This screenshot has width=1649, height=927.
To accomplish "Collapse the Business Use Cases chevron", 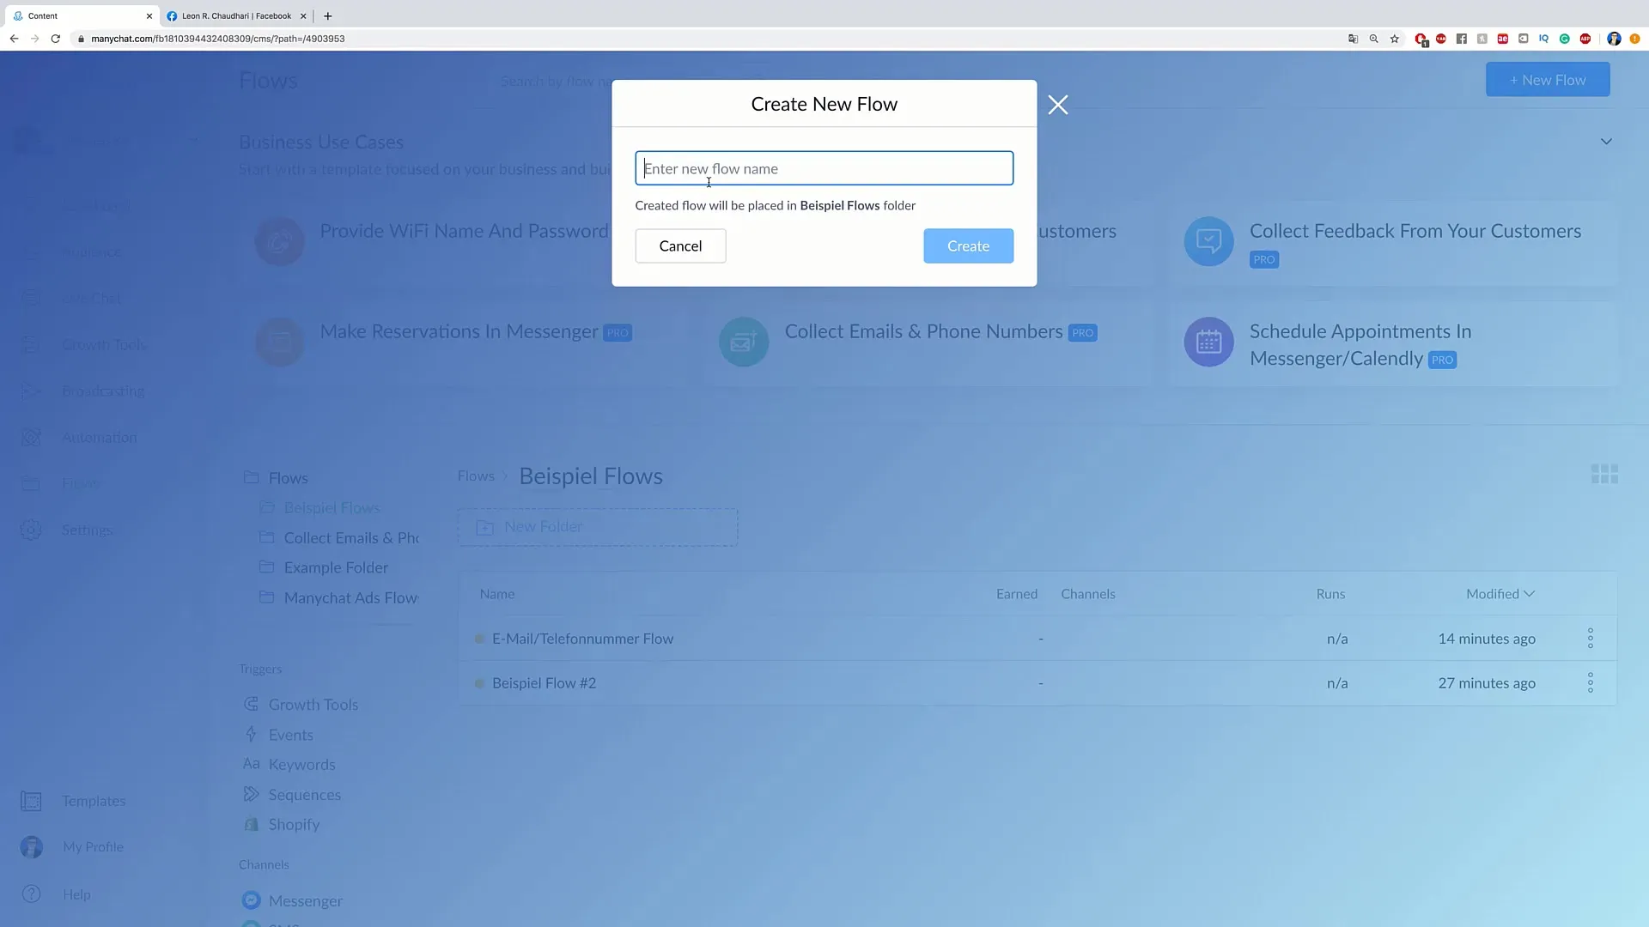I will tap(1606, 142).
